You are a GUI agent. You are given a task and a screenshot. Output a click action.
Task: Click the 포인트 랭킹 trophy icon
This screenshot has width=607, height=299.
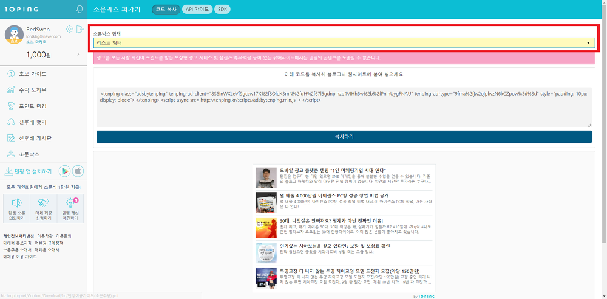tap(11, 106)
